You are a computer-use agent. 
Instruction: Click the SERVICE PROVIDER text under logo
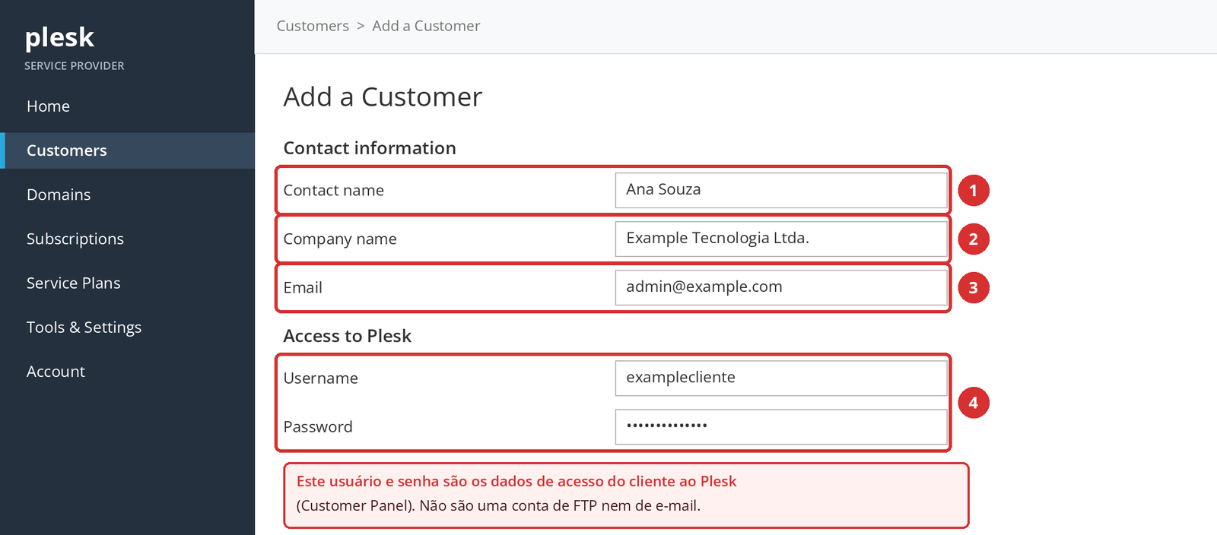(x=74, y=66)
